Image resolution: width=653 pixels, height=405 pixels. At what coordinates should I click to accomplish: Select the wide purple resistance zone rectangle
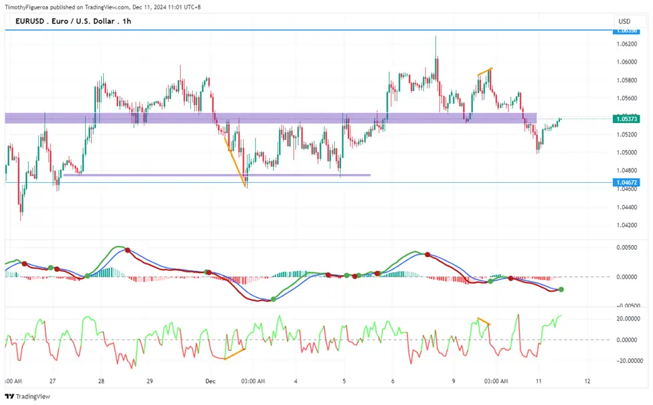tap(271, 118)
